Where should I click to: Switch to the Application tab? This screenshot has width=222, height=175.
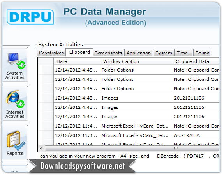(139, 53)
